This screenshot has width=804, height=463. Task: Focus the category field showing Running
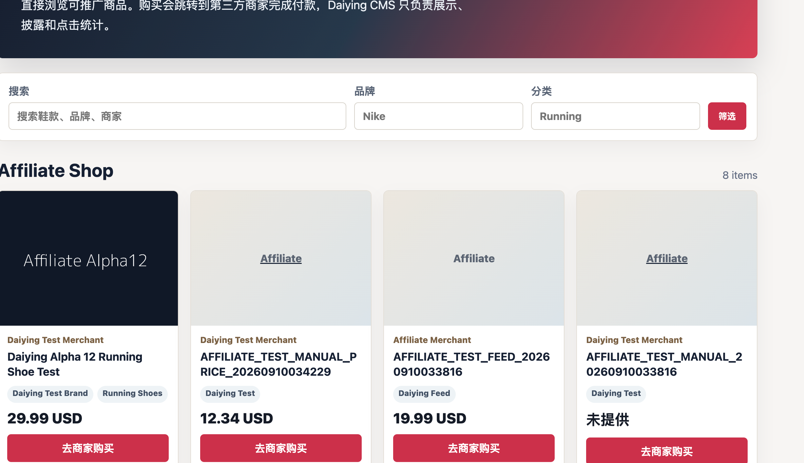click(x=615, y=116)
